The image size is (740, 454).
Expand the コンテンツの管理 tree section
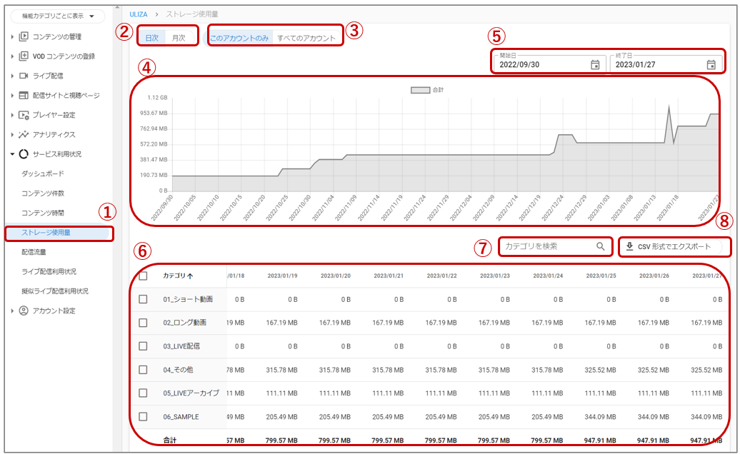12,36
